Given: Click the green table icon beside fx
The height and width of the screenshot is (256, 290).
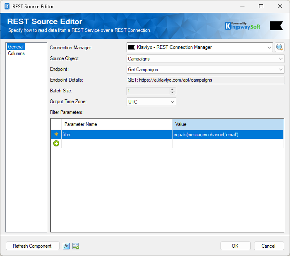Looking at the screenshot, I should pyautogui.click(x=76, y=246).
